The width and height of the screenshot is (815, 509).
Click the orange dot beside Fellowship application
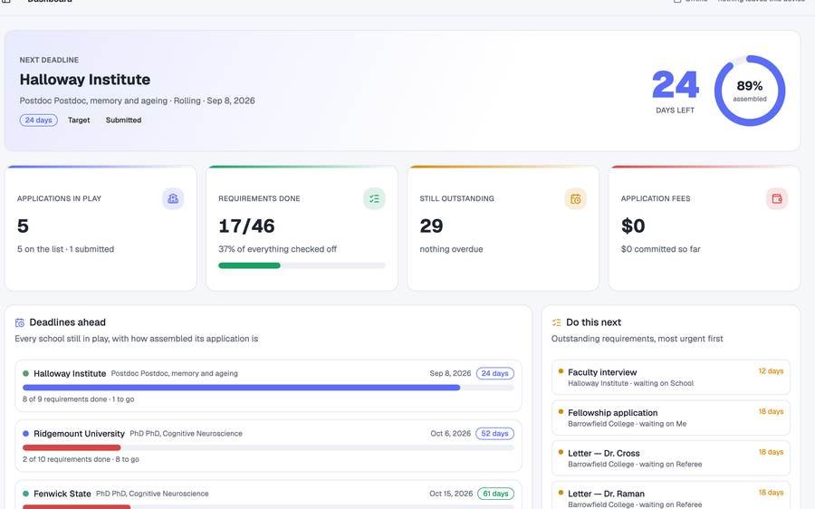561,412
